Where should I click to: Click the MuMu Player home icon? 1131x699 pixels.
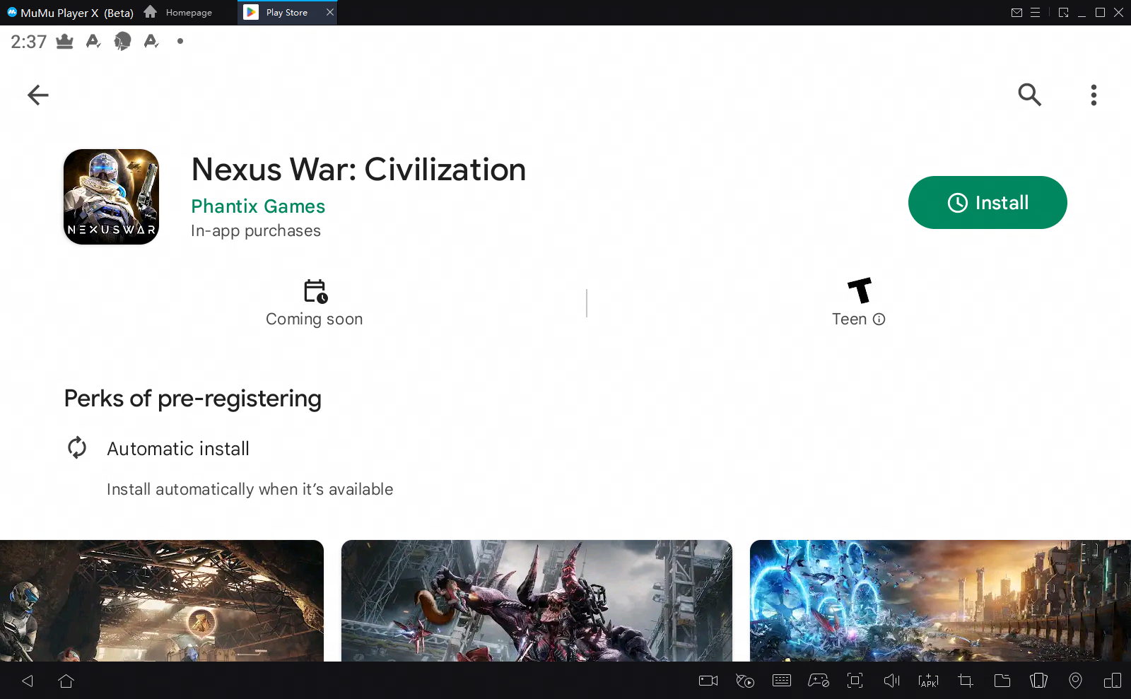point(150,12)
